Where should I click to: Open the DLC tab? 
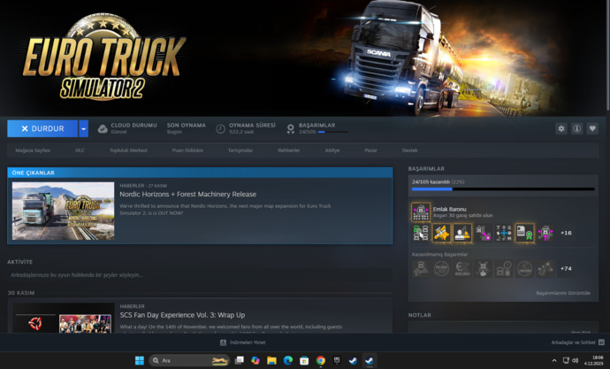tap(80, 150)
